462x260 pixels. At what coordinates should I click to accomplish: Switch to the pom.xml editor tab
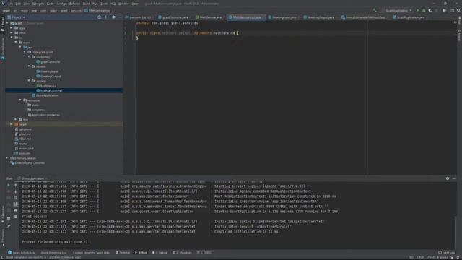(138, 17)
